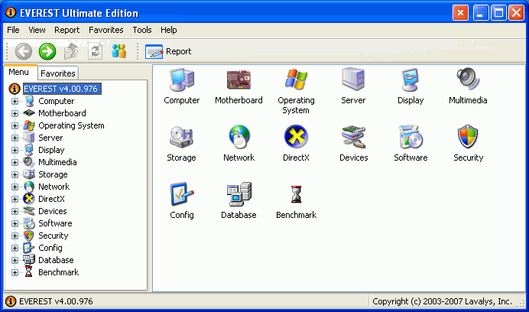Select Motherboard in the tree
The height and width of the screenshot is (312, 529).
click(x=62, y=113)
